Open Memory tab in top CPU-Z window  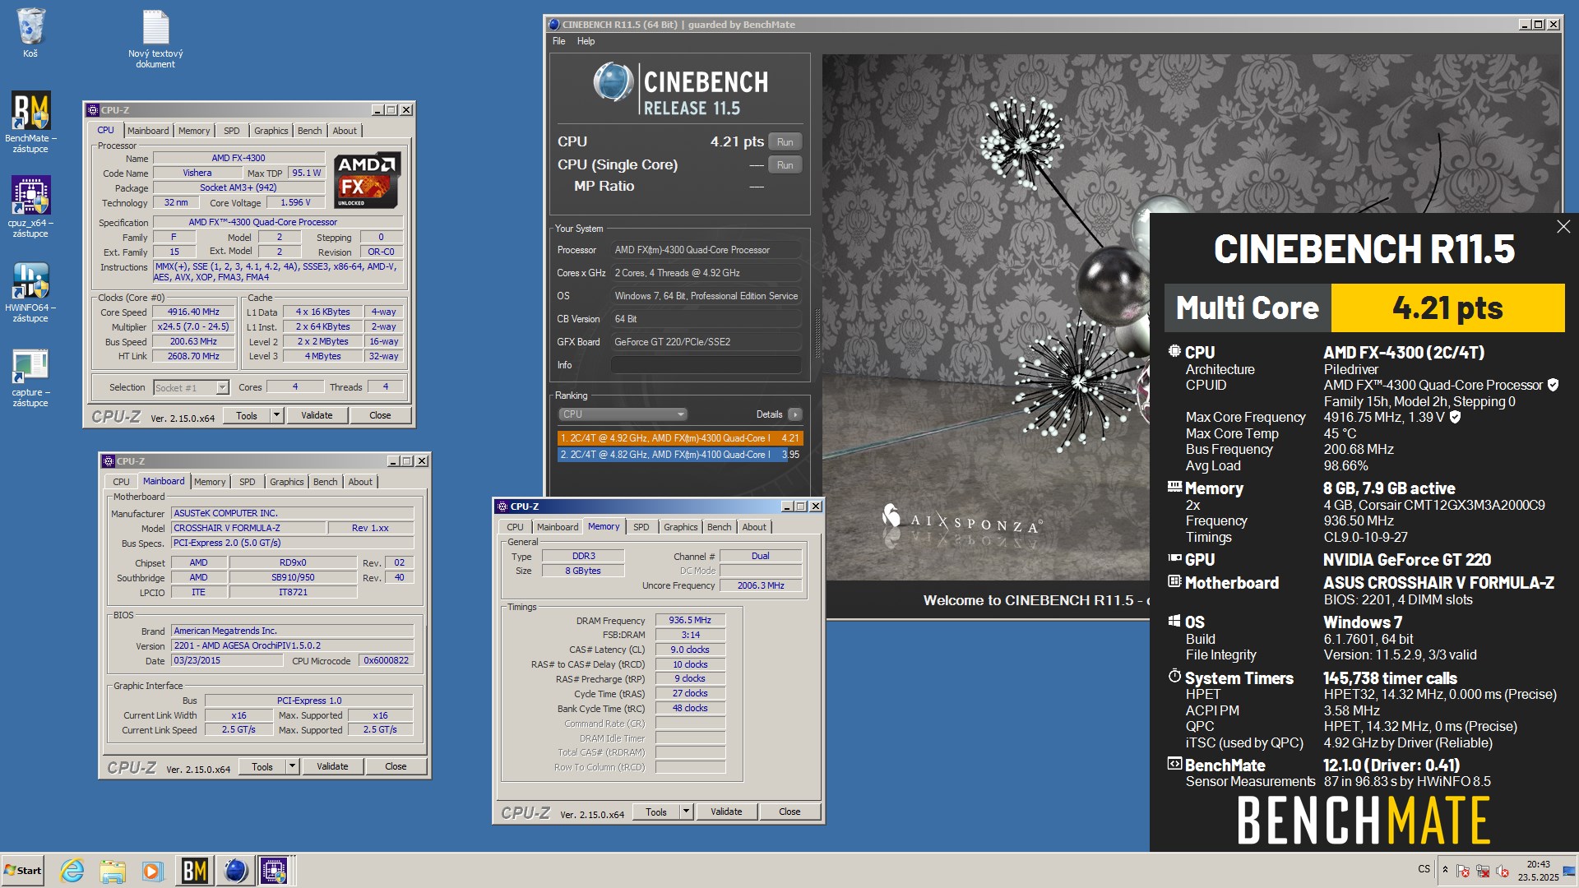[194, 131]
